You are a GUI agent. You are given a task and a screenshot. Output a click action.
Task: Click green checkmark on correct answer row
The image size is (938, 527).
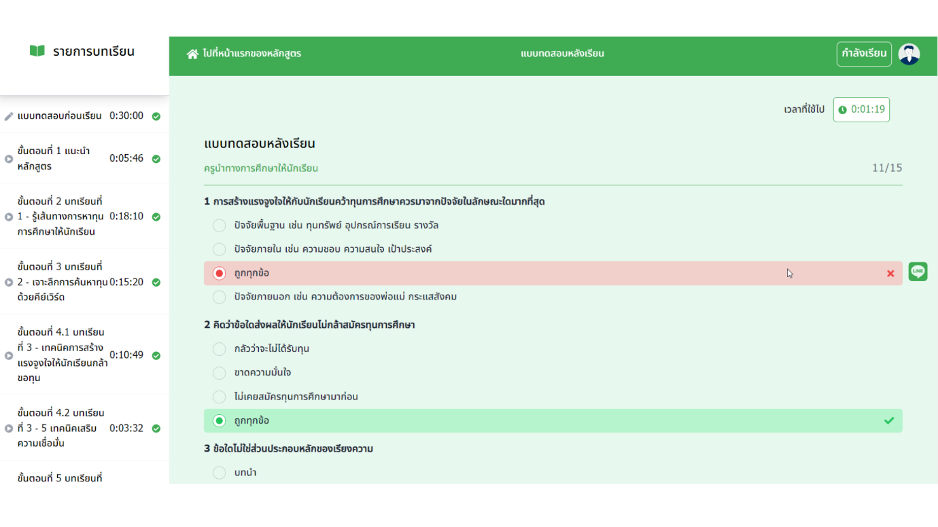click(x=889, y=421)
